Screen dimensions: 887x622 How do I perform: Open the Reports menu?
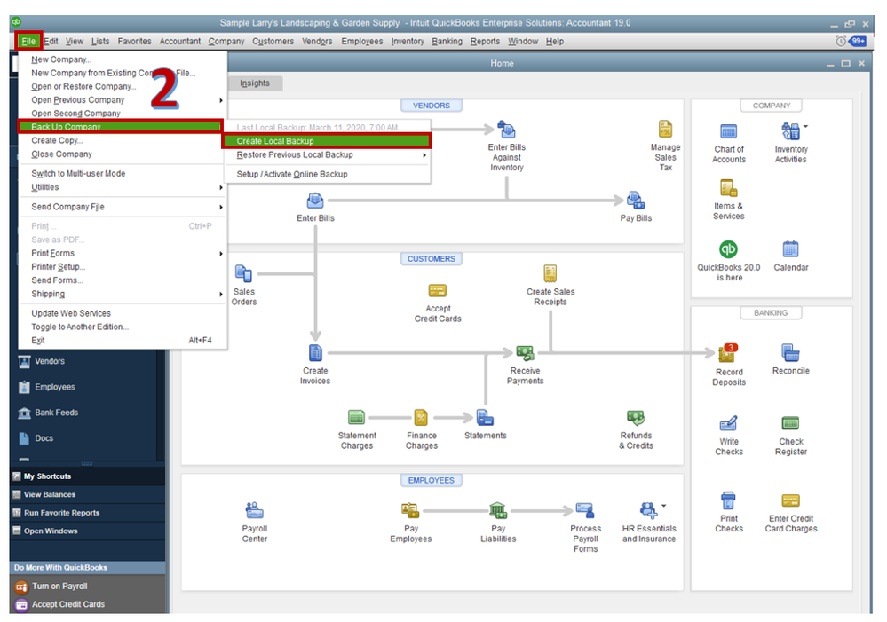coord(485,42)
